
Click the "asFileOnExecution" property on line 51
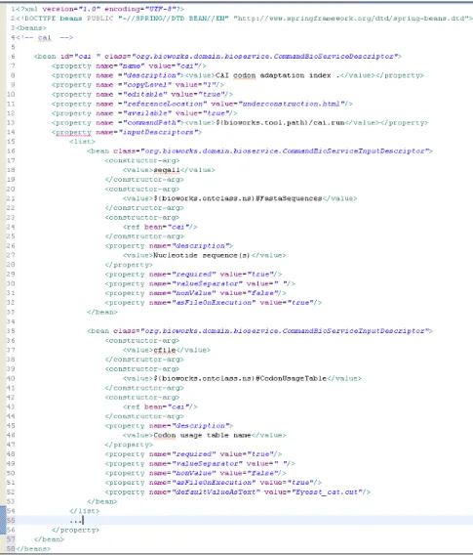click(x=214, y=483)
